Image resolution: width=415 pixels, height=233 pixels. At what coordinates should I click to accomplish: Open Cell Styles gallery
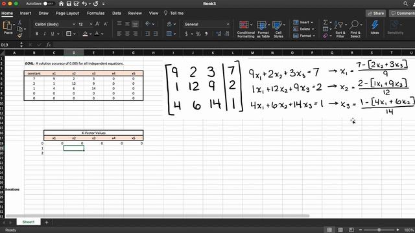(x=278, y=29)
